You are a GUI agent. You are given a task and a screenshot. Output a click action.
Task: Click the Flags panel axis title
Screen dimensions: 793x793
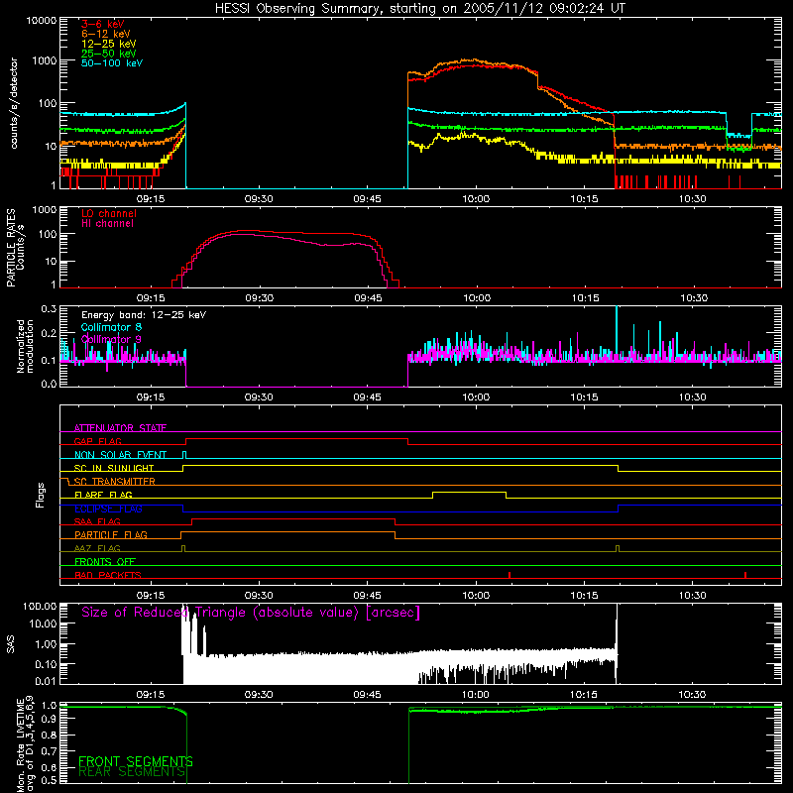tap(41, 495)
